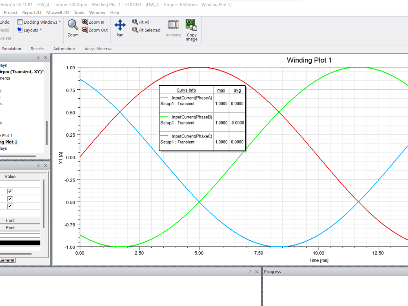
Task: Open the Docking Windows dropdown
Action: (39, 22)
